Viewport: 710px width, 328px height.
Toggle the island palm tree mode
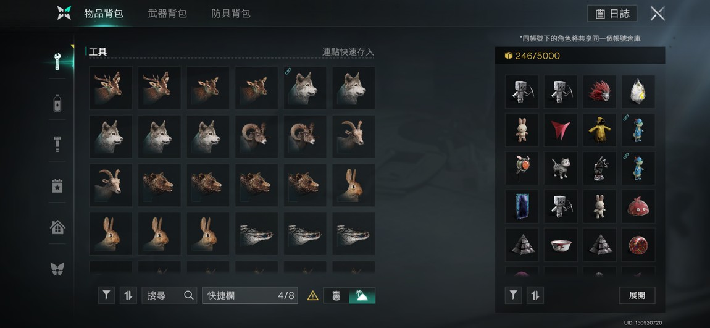[362, 295]
